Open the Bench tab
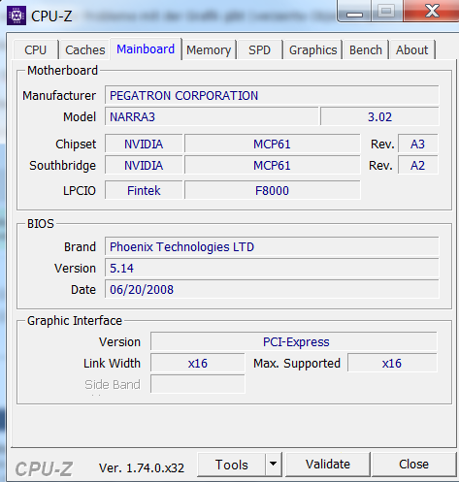 366,49
